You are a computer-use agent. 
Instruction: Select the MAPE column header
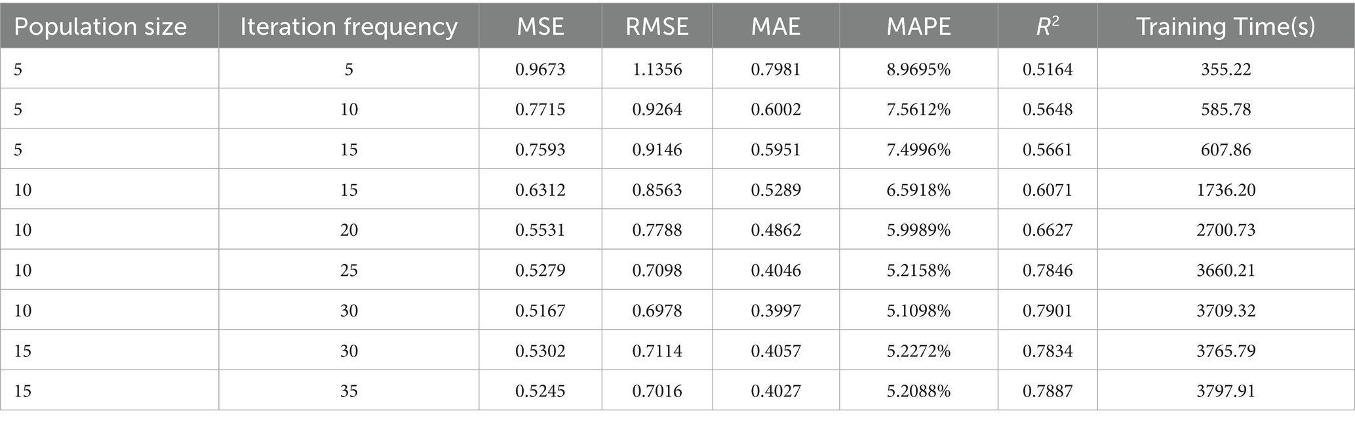click(x=918, y=27)
